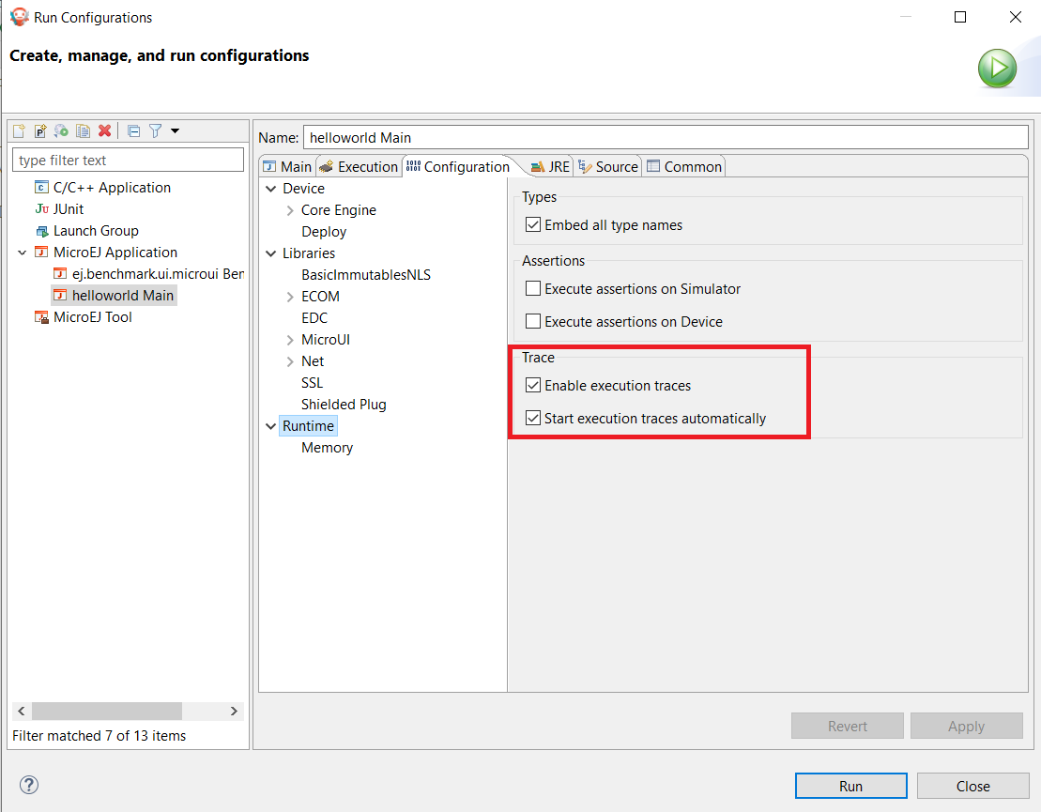The height and width of the screenshot is (812, 1041).
Task: Collapse the MicroEJ Application group
Action: point(21,253)
